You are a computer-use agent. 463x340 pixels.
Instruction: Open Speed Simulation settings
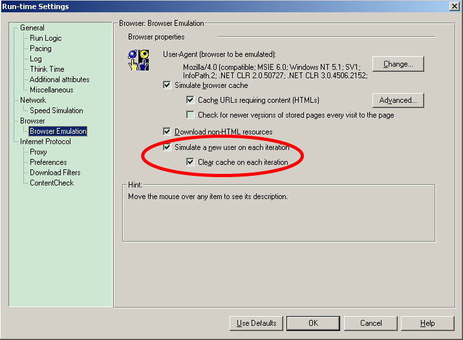click(x=56, y=111)
